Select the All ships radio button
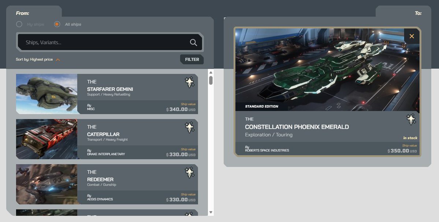 57,24
